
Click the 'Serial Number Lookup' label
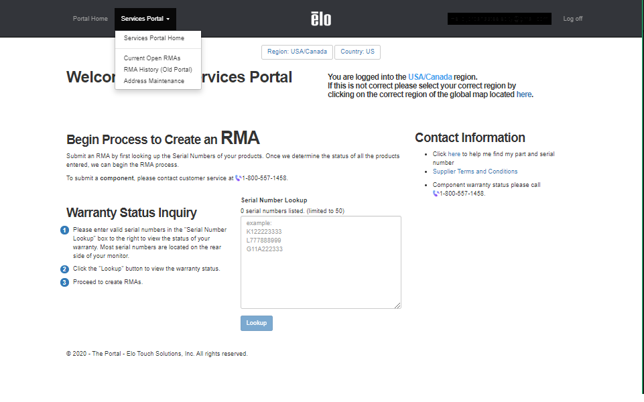(x=274, y=200)
